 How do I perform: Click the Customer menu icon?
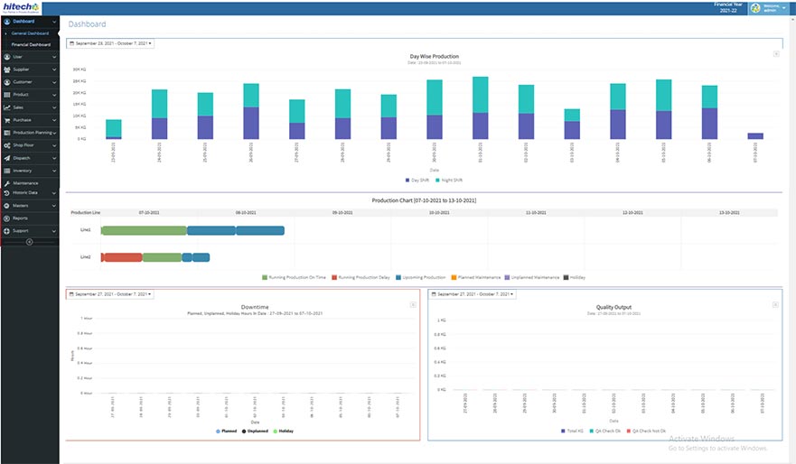tap(7, 82)
